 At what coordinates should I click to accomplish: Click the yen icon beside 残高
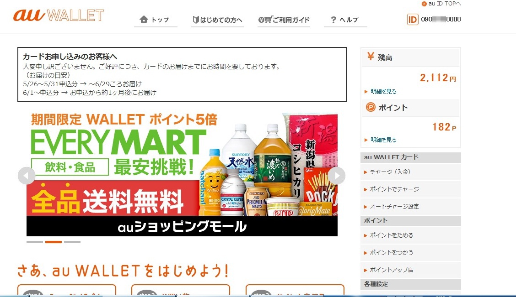(x=371, y=57)
